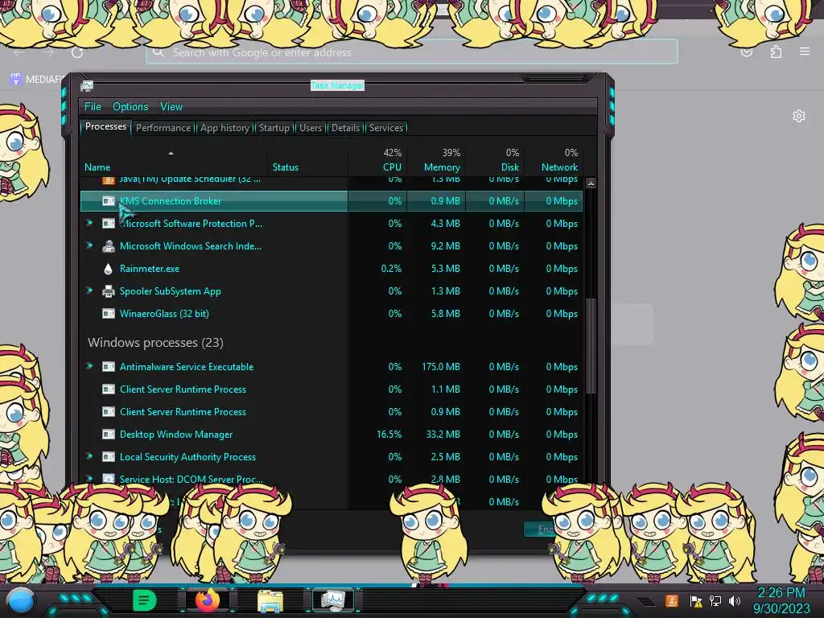Screen dimensions: 824x618
Task: Switch to the Users tab
Action: click(311, 128)
